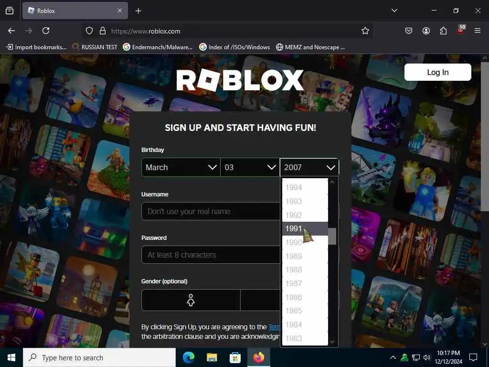Click the year list scrollbar thumb
The width and height of the screenshot is (489, 367).
pos(332,236)
